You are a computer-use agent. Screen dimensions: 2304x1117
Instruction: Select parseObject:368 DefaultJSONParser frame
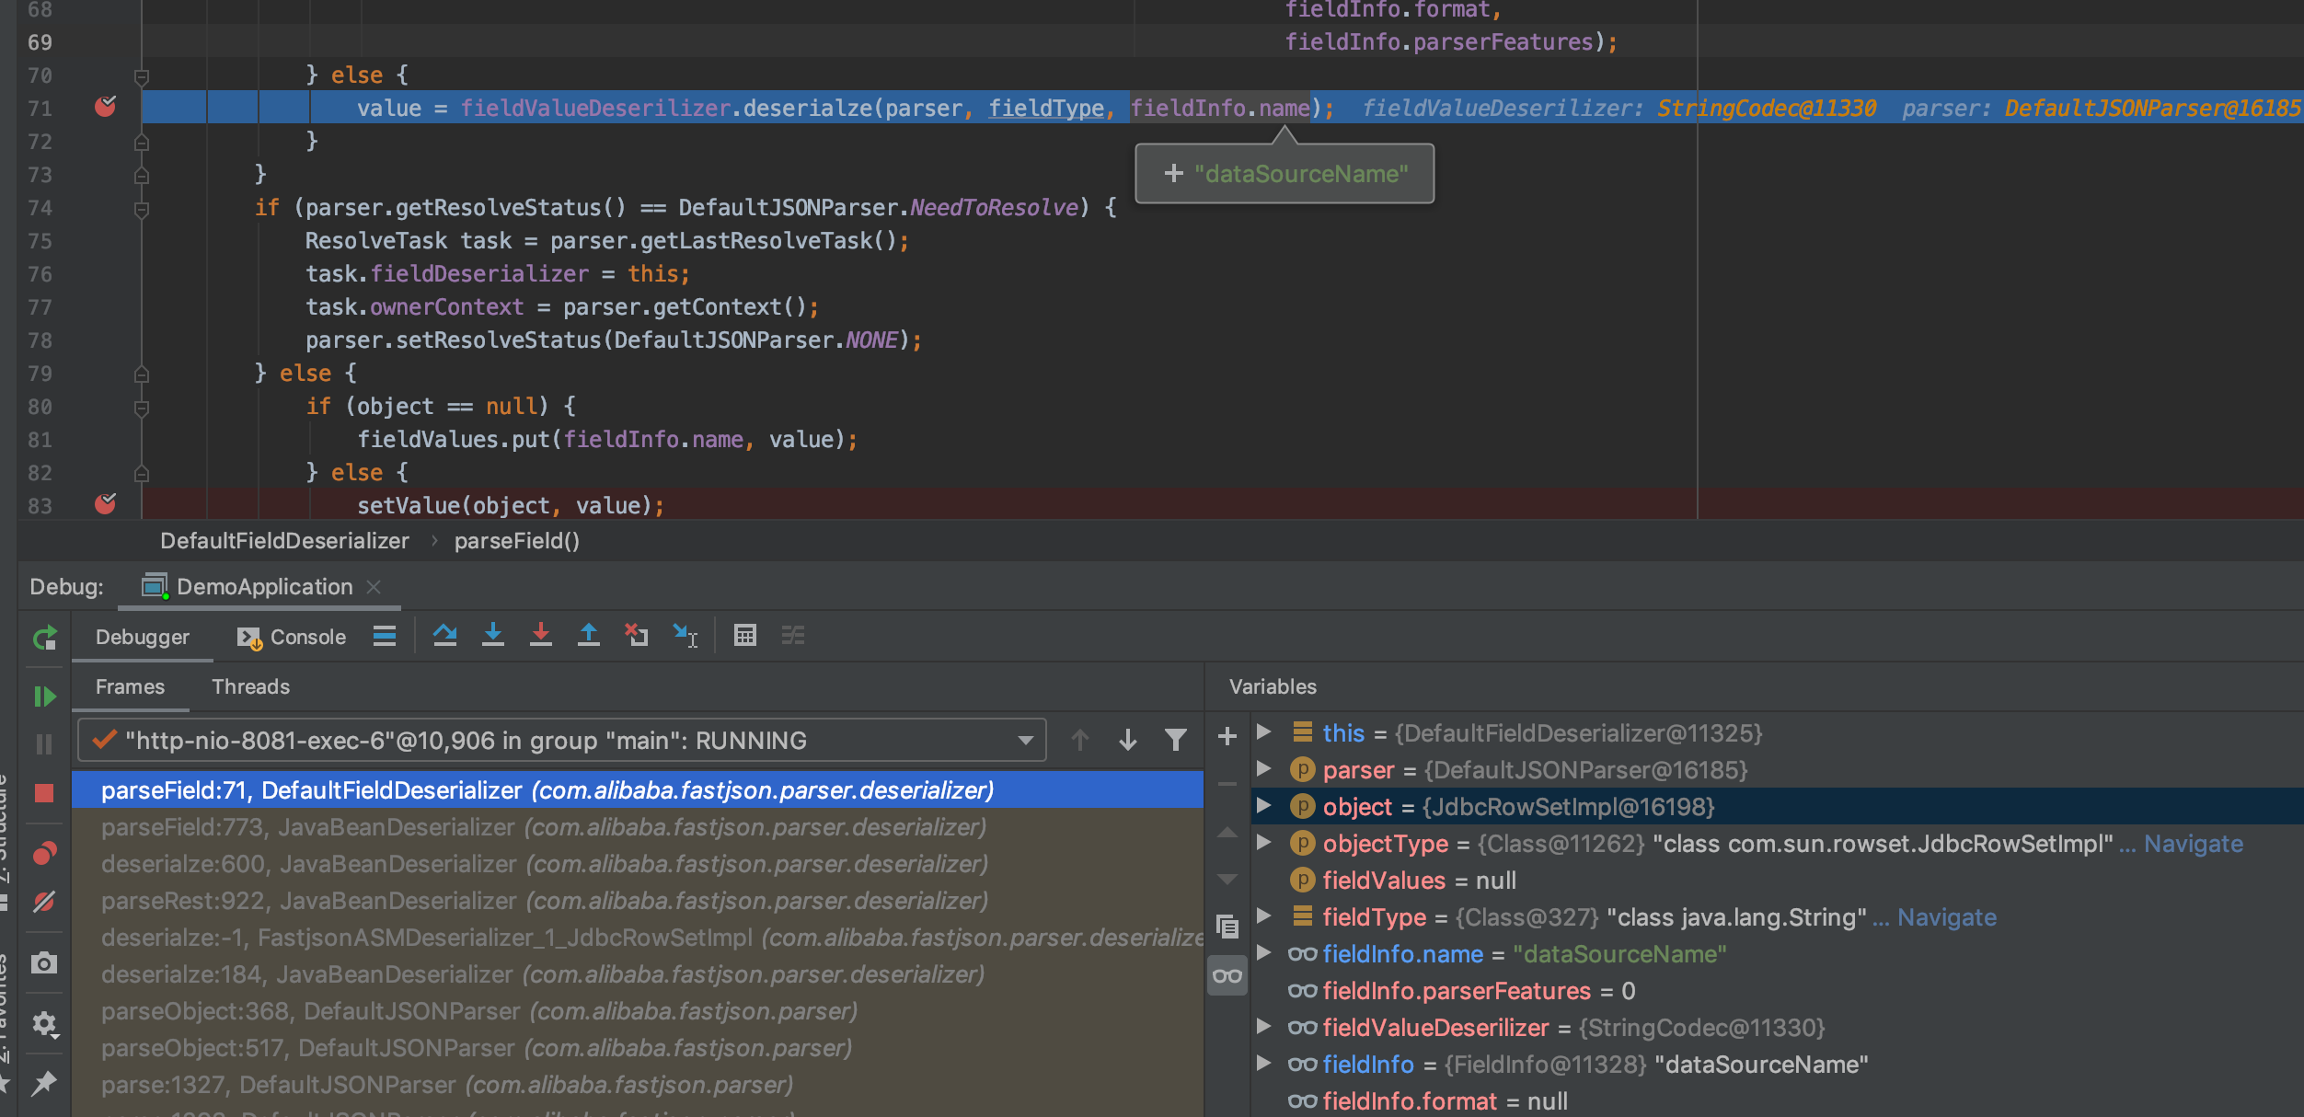click(x=478, y=1011)
